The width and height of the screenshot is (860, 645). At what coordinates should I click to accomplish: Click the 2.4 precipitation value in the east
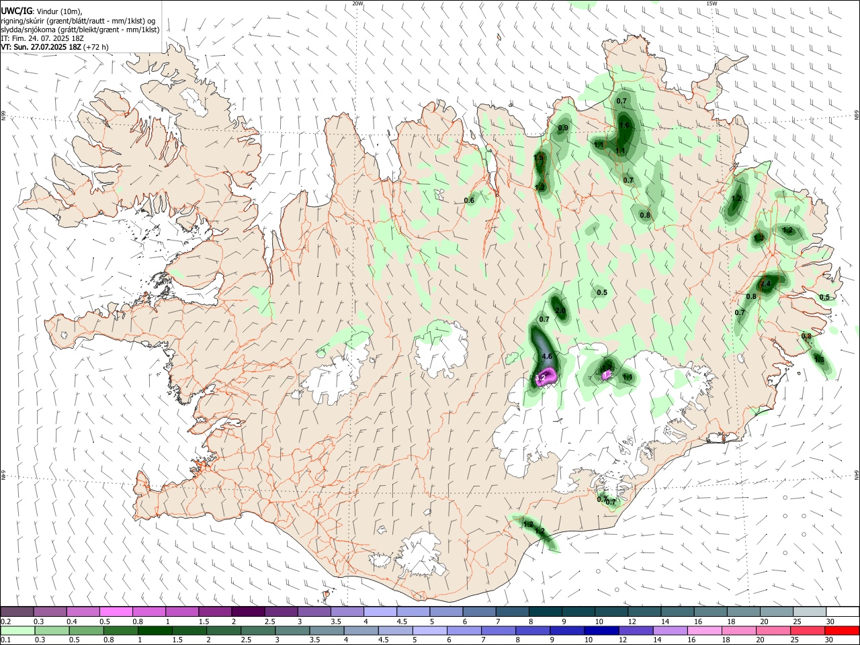tap(765, 284)
